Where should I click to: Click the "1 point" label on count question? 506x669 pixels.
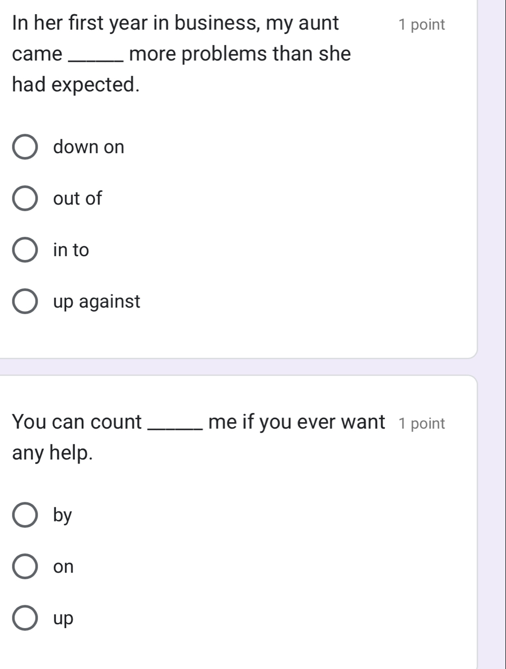coord(421,424)
